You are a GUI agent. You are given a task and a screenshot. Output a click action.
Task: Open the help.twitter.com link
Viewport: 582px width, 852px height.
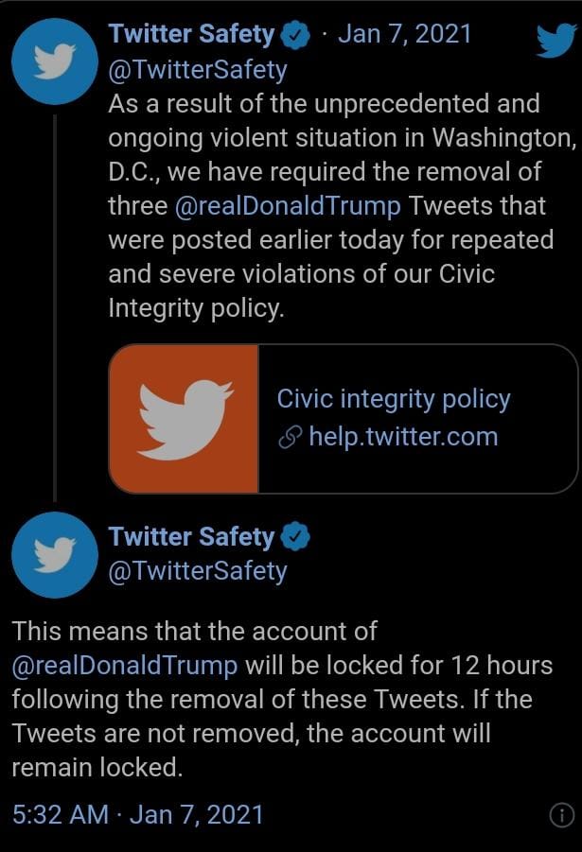tap(403, 437)
